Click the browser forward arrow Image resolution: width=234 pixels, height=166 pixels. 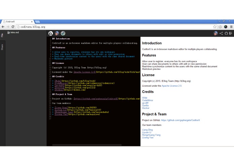[x=8, y=27]
